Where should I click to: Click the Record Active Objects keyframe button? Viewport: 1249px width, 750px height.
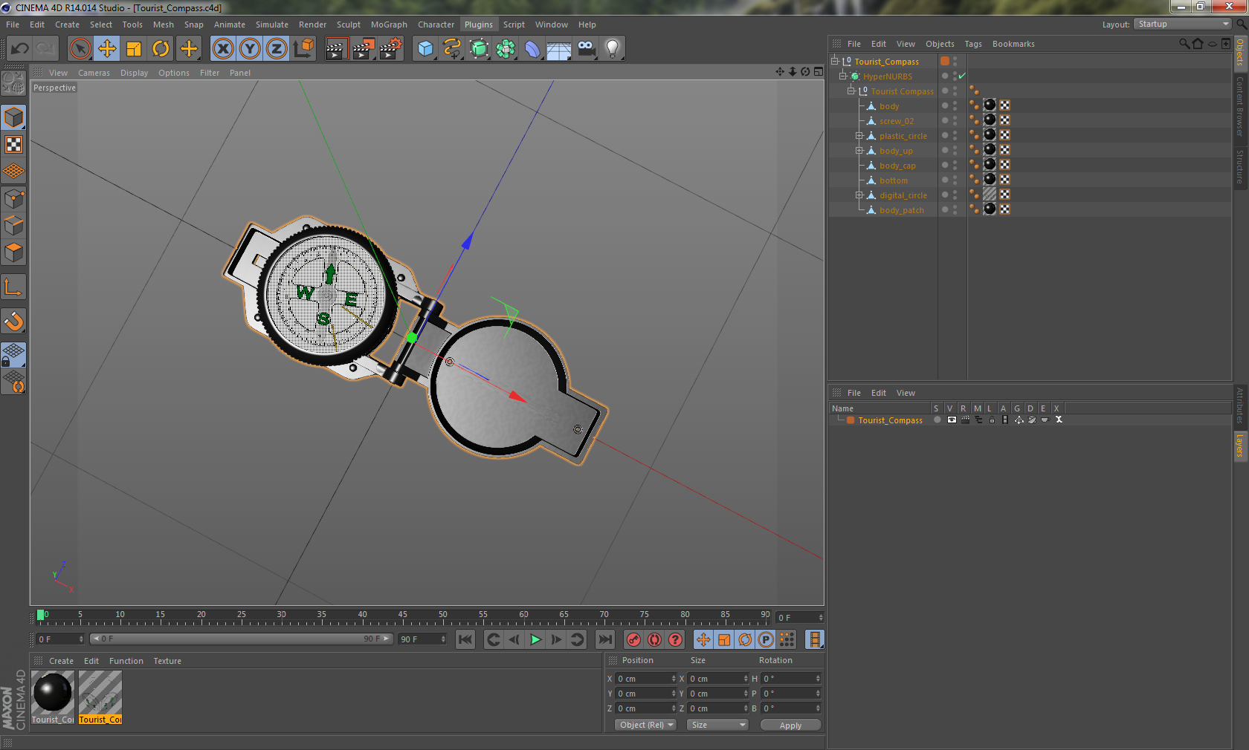(633, 639)
